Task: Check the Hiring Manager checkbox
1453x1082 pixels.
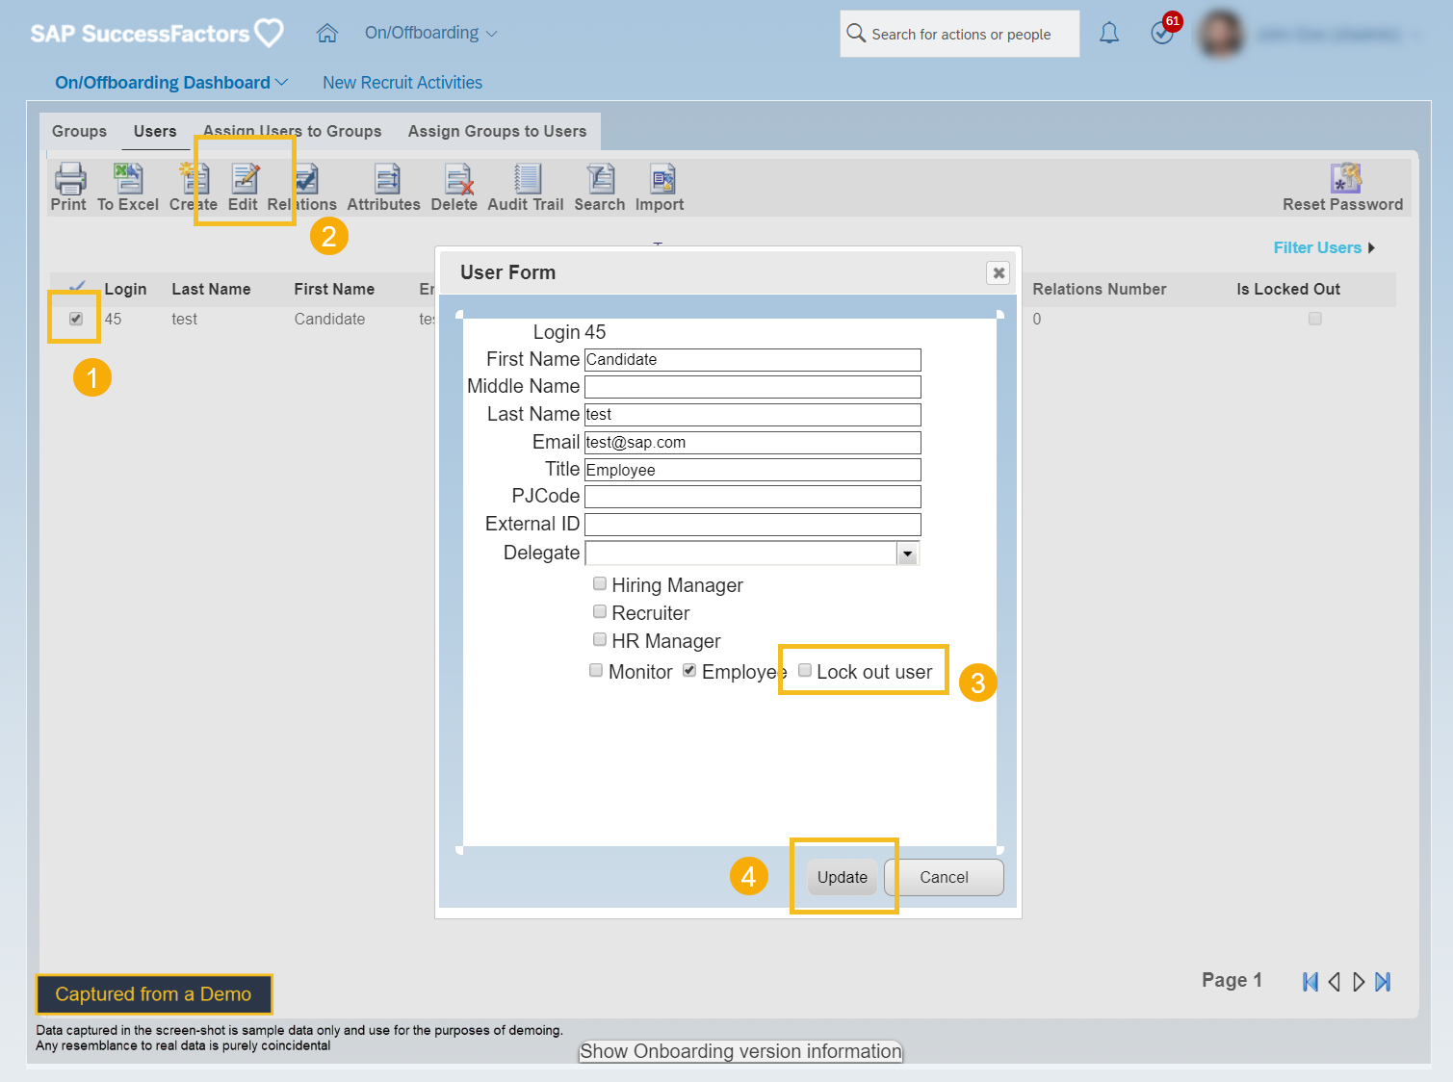Action: coord(600,583)
